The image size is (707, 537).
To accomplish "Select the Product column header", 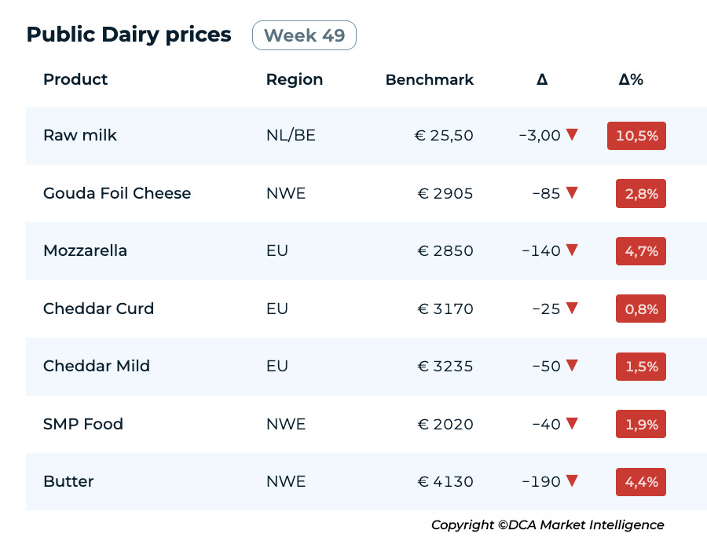I will point(75,79).
